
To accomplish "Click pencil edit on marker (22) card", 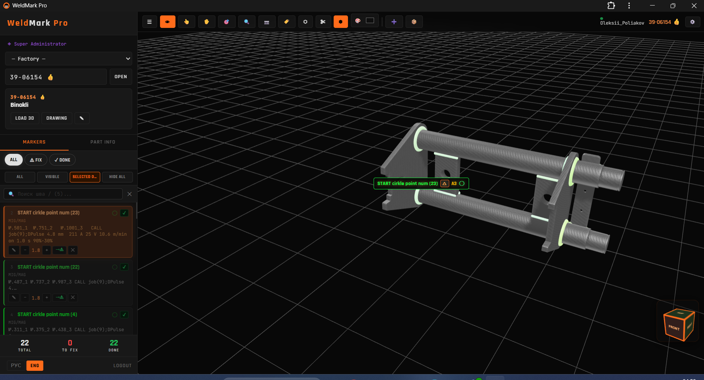I will pyautogui.click(x=14, y=297).
